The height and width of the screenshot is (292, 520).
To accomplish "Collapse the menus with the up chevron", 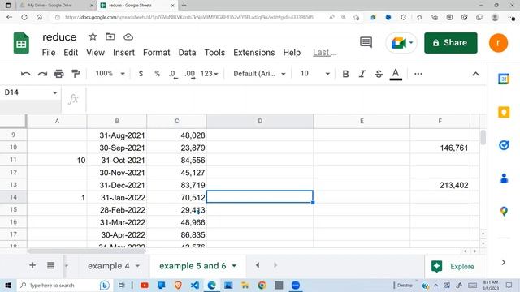I will (475, 74).
